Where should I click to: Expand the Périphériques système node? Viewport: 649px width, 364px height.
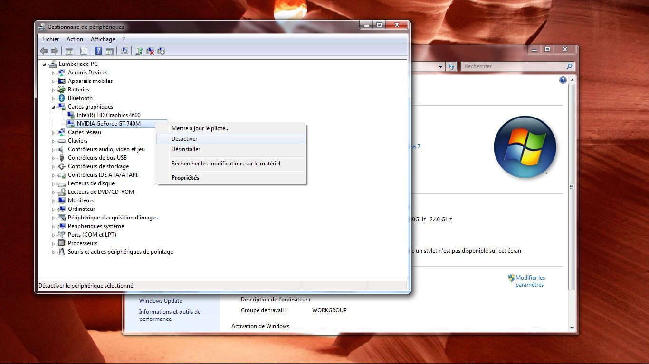tap(54, 227)
